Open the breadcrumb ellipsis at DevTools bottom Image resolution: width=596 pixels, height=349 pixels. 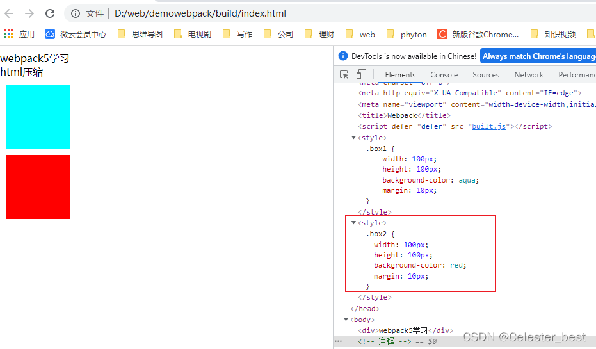coord(338,341)
